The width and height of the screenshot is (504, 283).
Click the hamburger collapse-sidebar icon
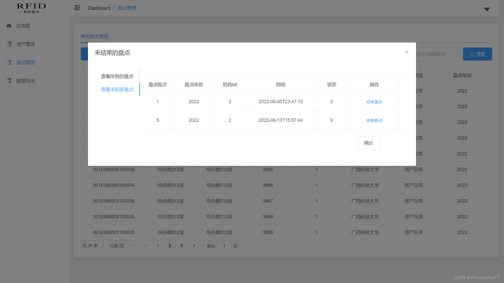pyautogui.click(x=77, y=8)
